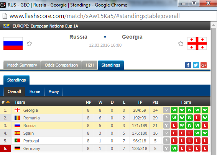Open Georgia's upcoming match question-mark icon
Screen dimensions: 217x155
tap(166, 110)
